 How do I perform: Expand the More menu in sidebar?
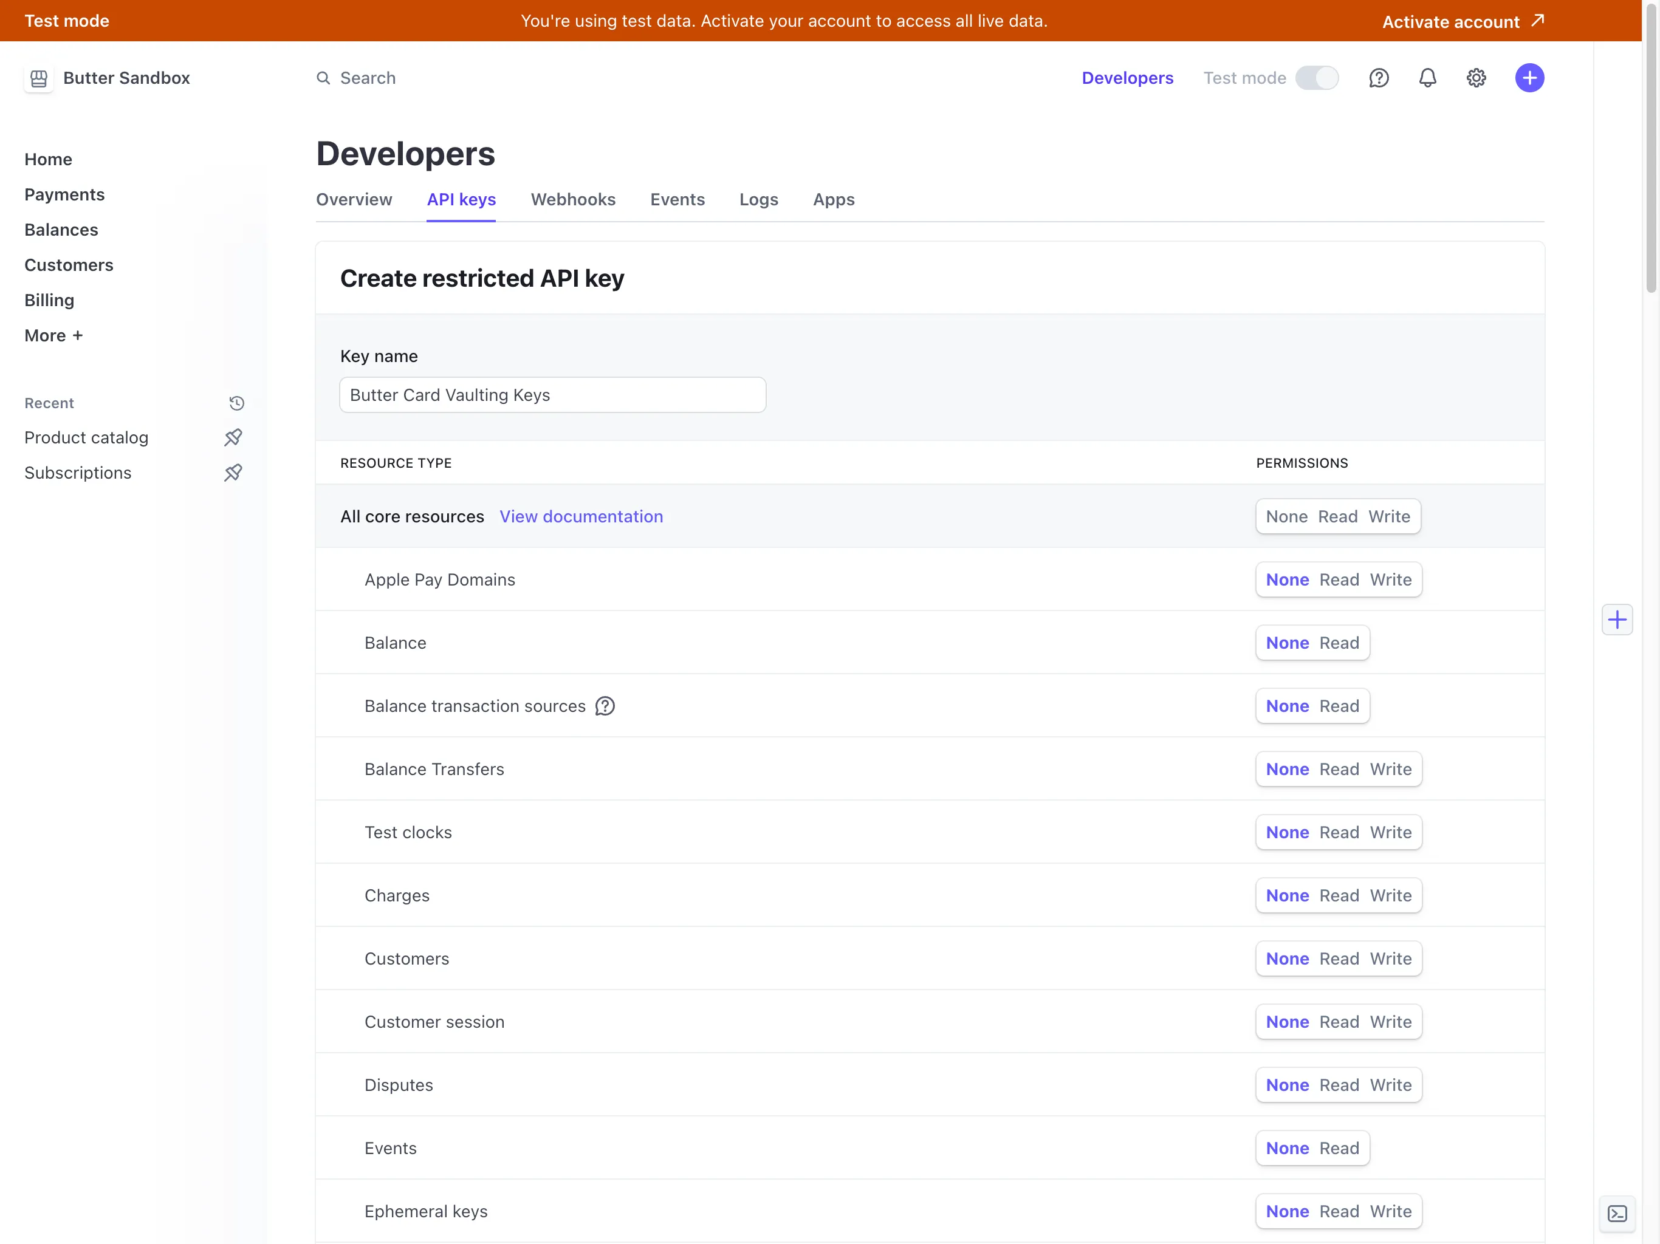pos(54,335)
